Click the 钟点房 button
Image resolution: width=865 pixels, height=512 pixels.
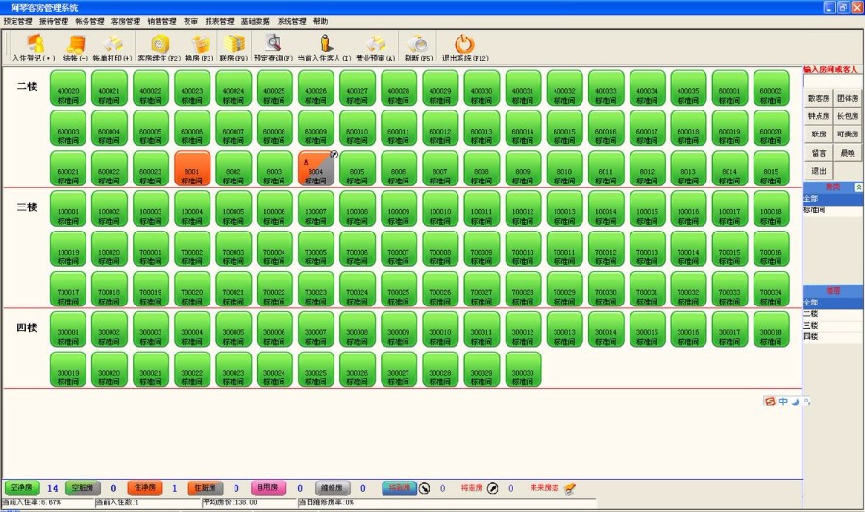818,116
